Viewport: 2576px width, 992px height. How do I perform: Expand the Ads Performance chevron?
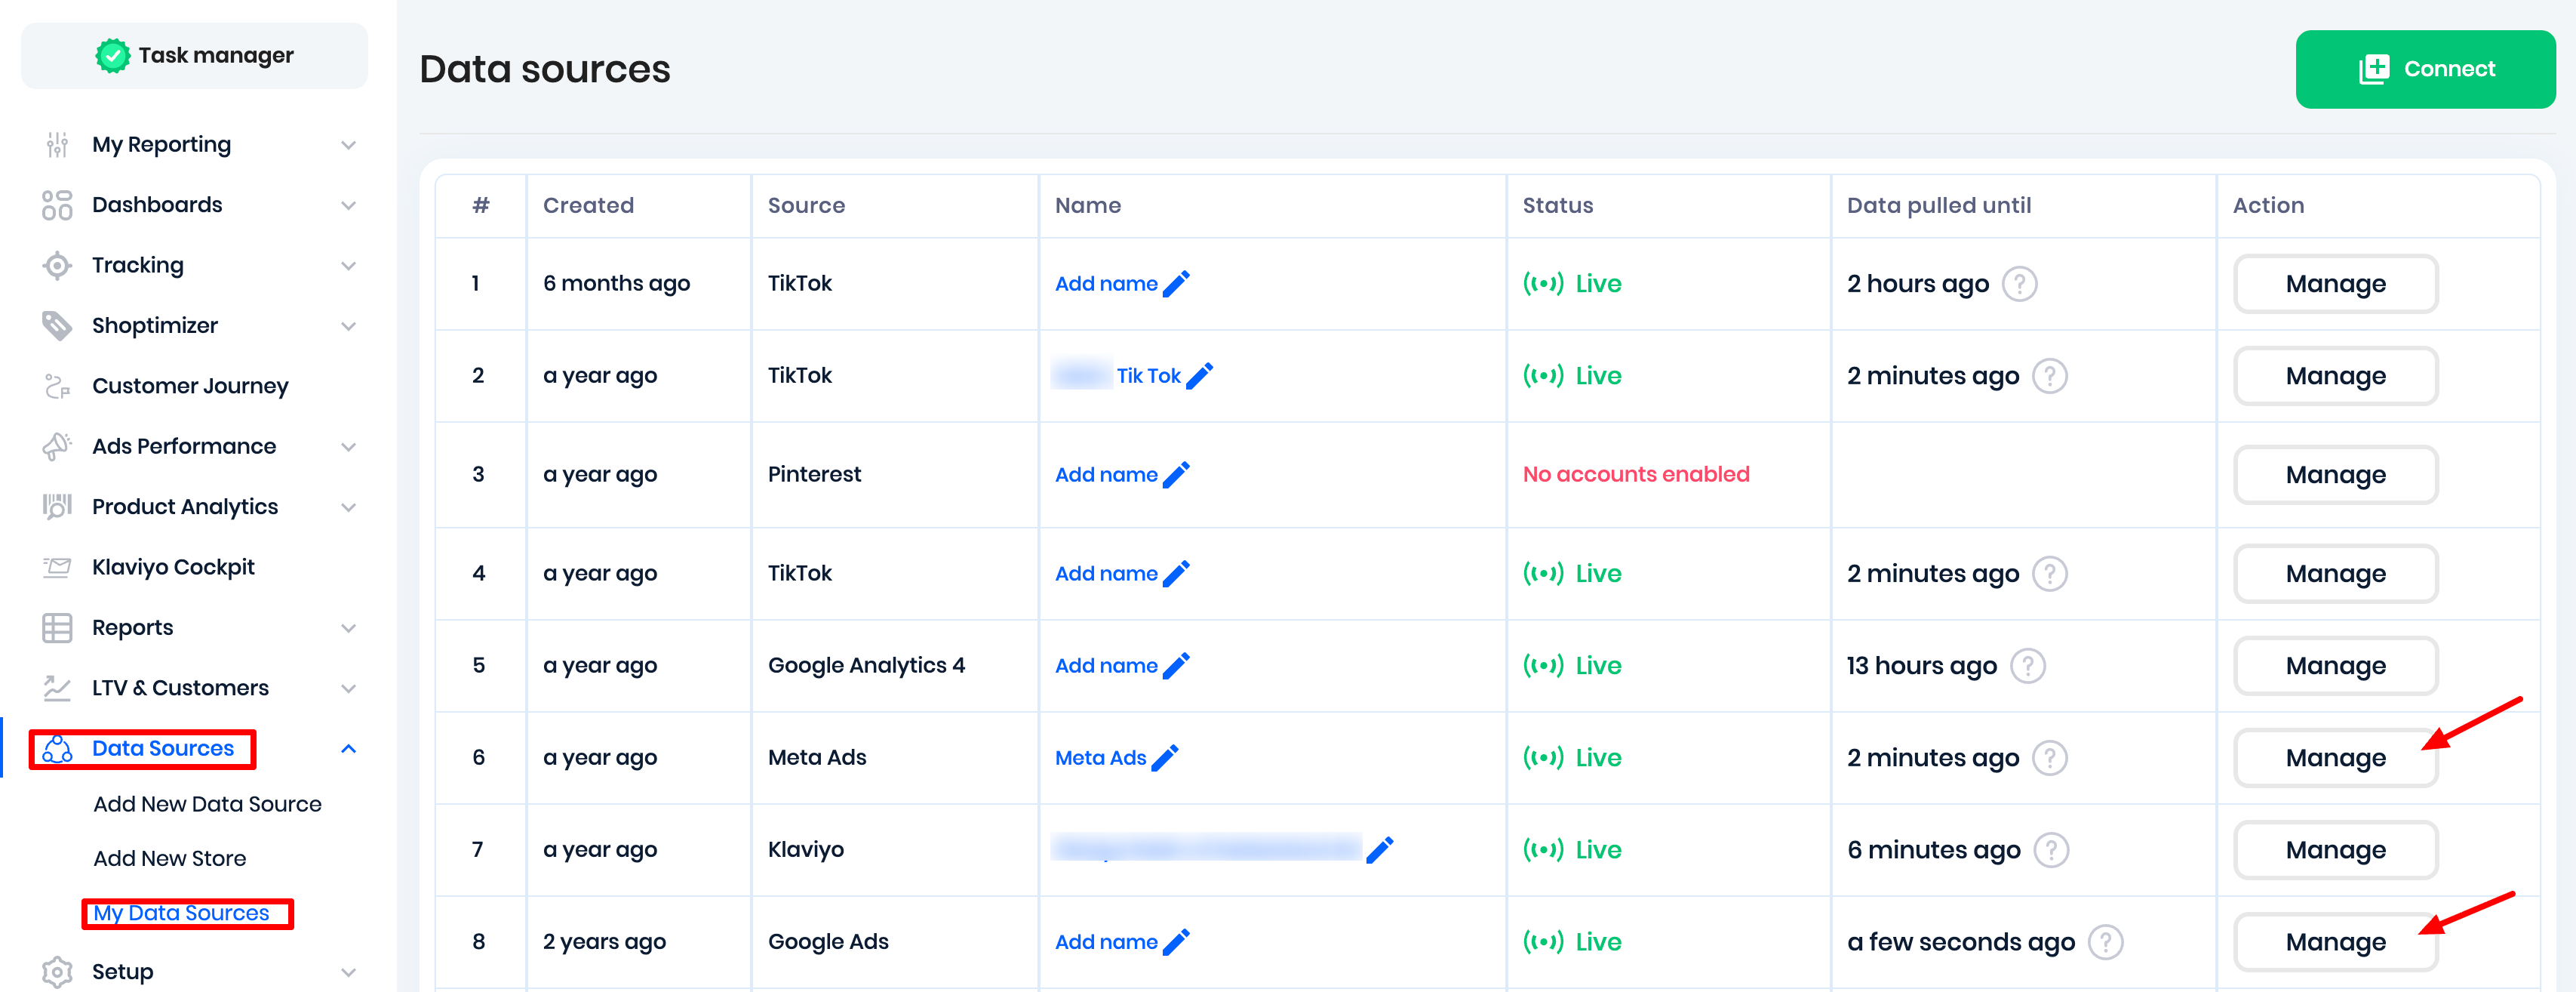(348, 446)
